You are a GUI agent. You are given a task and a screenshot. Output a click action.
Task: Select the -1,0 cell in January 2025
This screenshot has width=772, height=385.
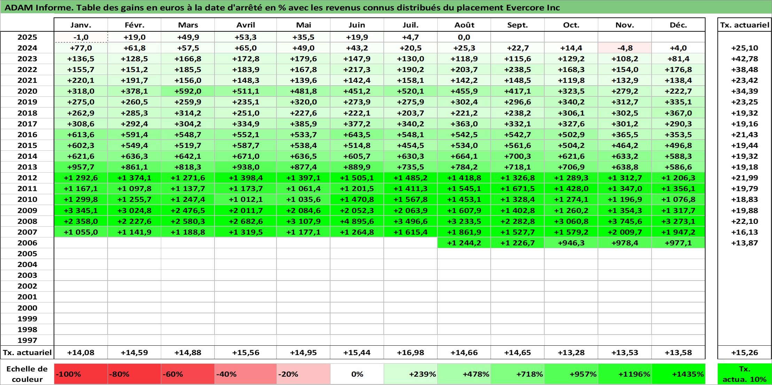[x=81, y=37]
